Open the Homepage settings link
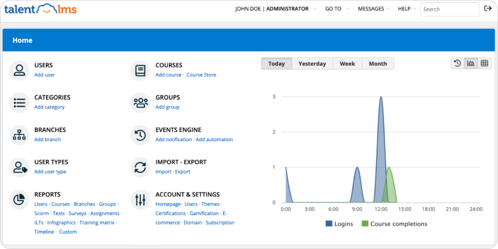Image resolution: width=498 pixels, height=249 pixels. [x=168, y=204]
